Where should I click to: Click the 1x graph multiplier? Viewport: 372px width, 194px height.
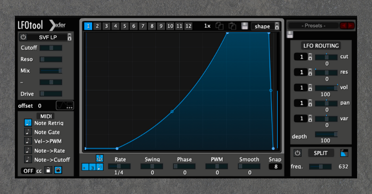pyautogui.click(x=207, y=26)
